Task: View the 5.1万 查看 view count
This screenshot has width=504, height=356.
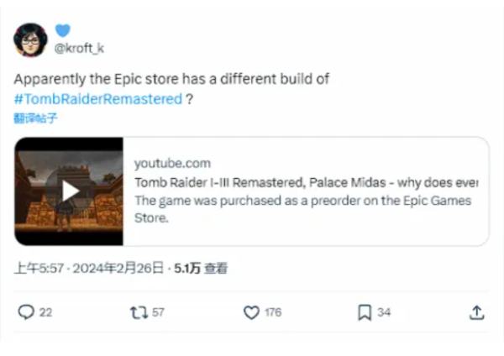Action: (200, 269)
